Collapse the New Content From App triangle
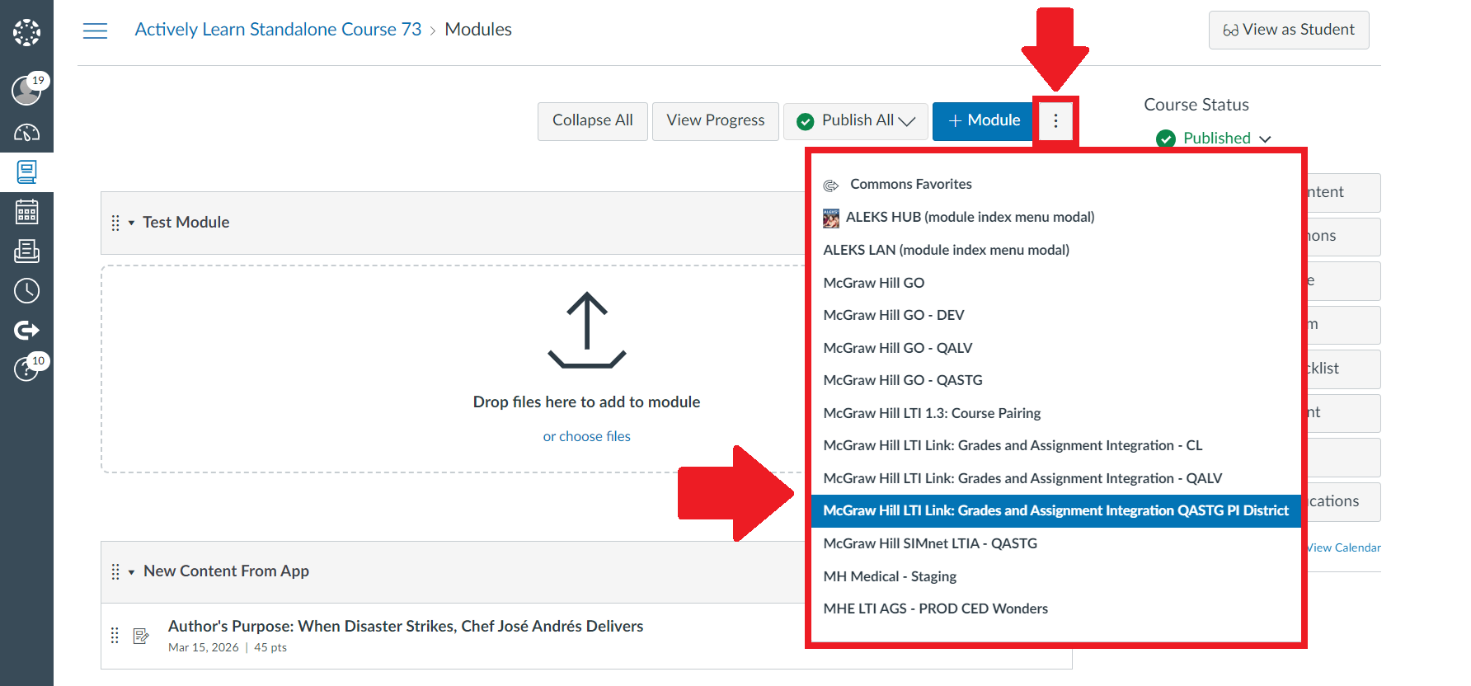Viewport: 1471px width, 686px height. coord(131,571)
